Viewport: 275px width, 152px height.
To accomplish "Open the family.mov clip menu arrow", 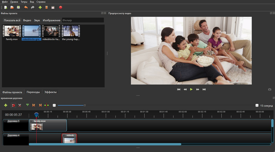I will (32, 121).
